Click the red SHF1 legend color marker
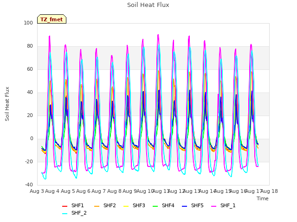297x222 pixels. pyautogui.click(x=65, y=206)
